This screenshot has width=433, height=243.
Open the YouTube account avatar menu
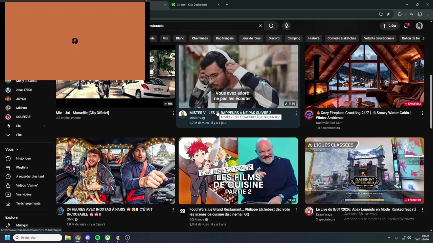click(419, 26)
